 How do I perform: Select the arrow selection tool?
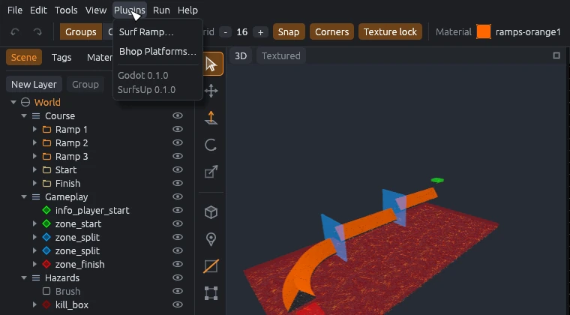(211, 64)
